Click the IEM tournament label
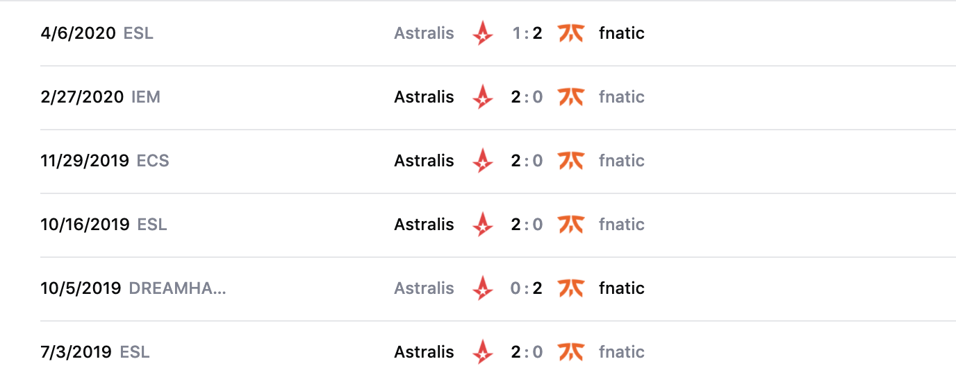956x384 pixels. [146, 97]
